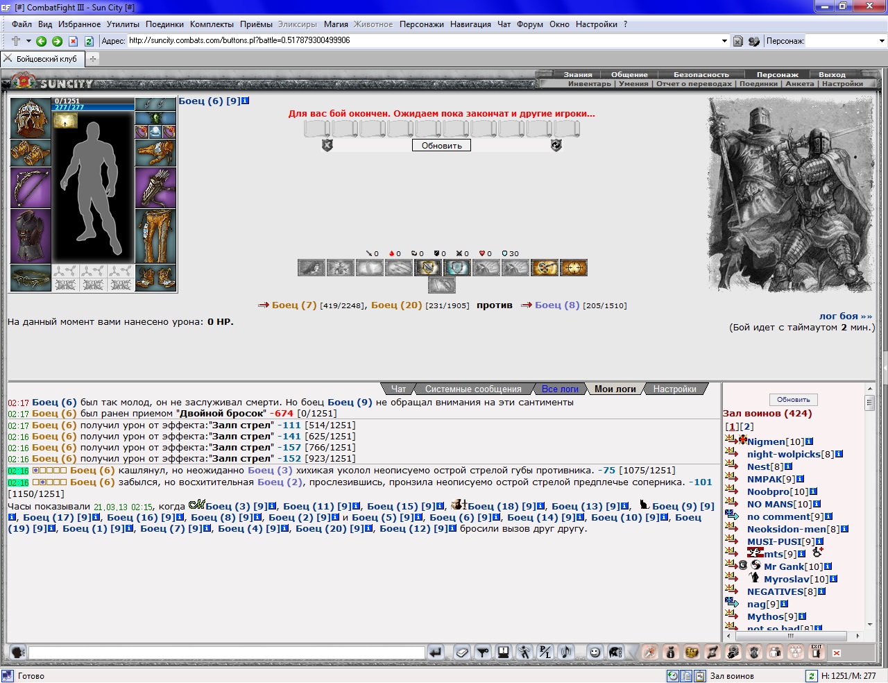Click the info icon next to Myroslav
888x683 pixels.
[x=833, y=579]
